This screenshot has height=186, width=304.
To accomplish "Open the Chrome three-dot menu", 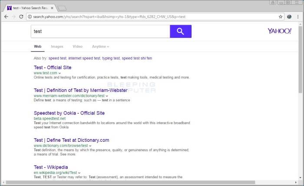I will click(x=298, y=17).
